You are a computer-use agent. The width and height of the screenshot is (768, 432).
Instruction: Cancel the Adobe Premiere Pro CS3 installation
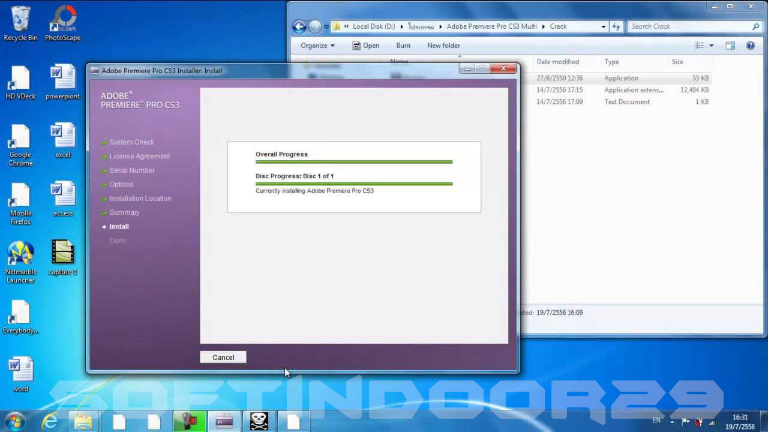pyautogui.click(x=223, y=357)
